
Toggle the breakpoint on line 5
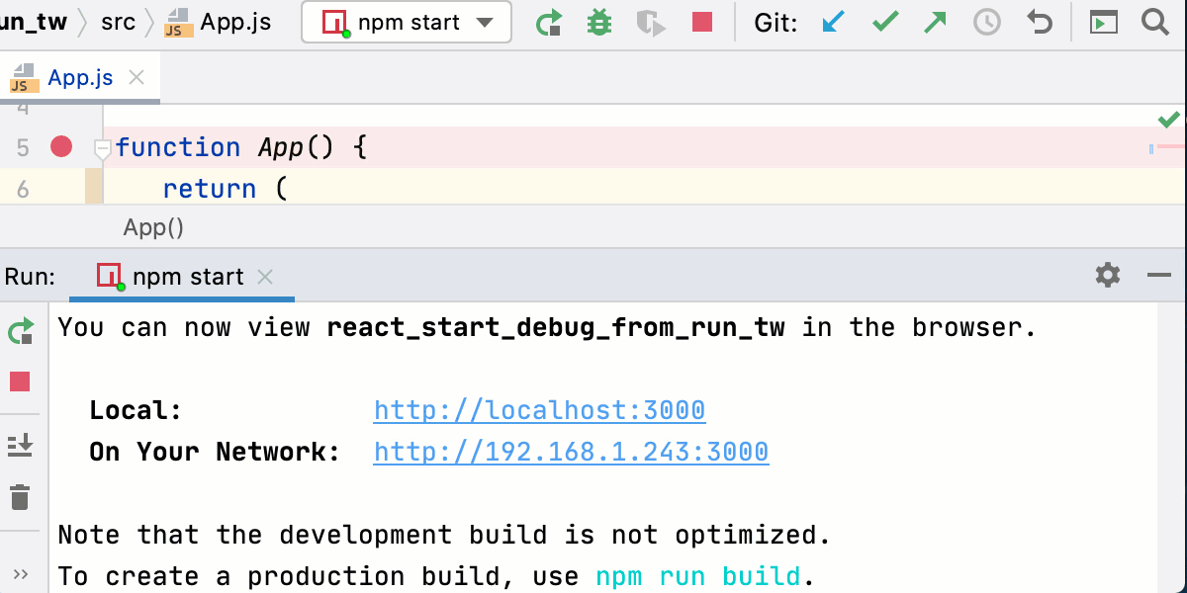click(x=61, y=146)
